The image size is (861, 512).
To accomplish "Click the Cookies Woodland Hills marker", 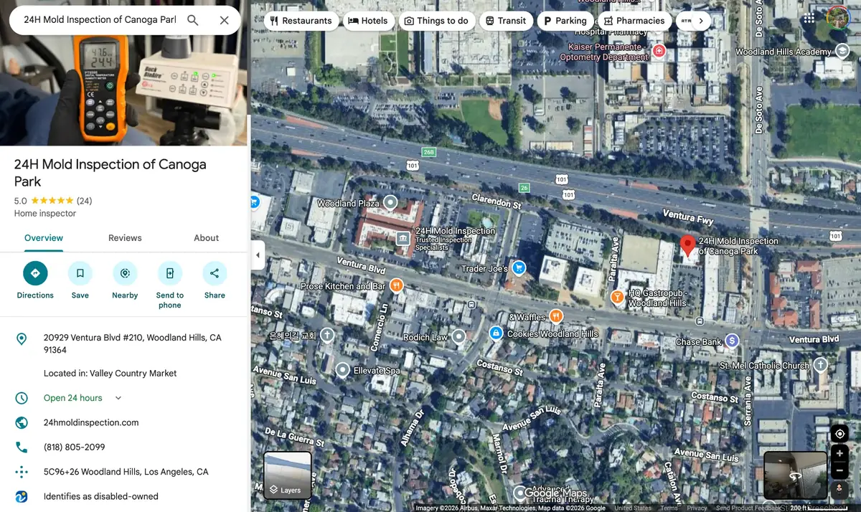I will click(496, 333).
